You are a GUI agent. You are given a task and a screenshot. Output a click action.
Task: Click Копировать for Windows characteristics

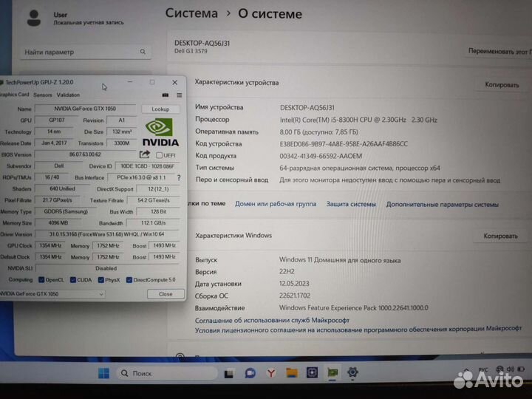pos(500,236)
